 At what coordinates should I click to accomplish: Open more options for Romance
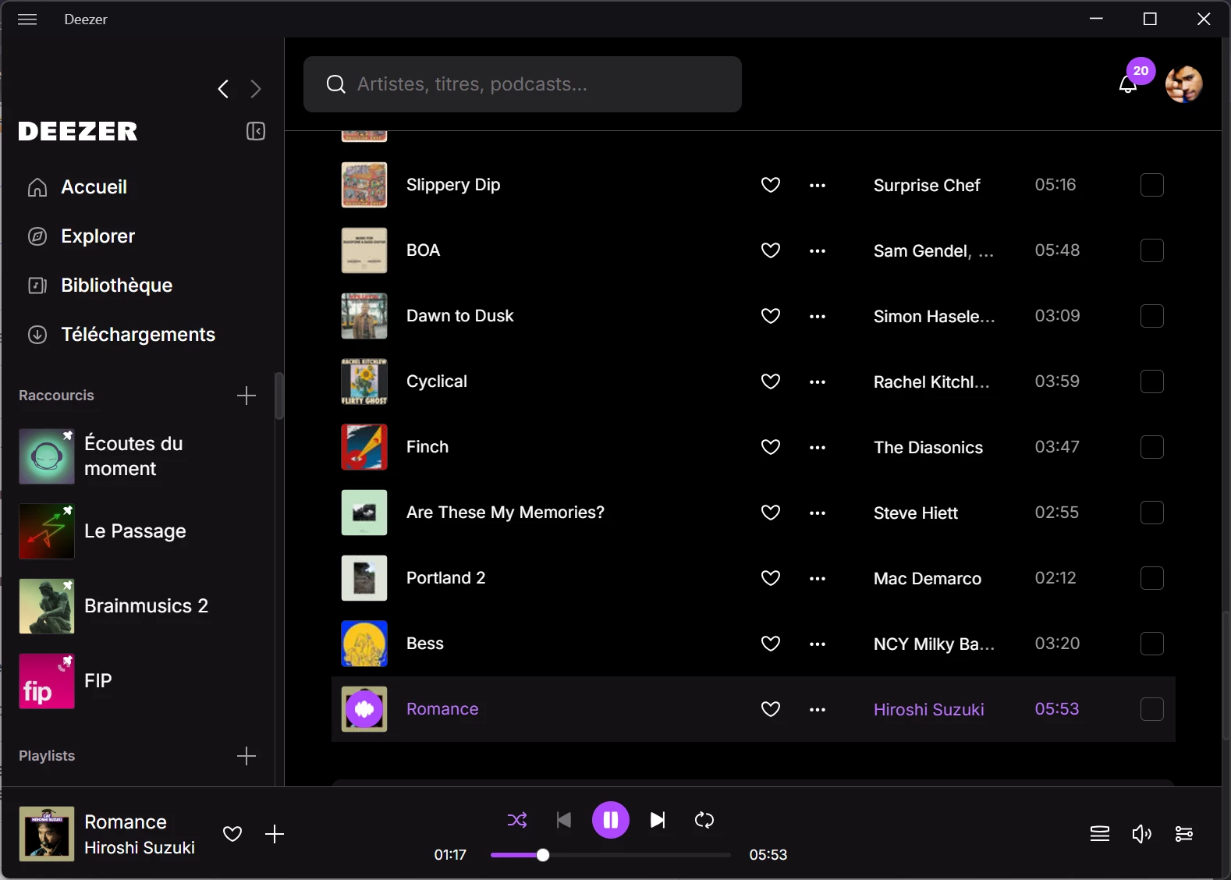[818, 710]
